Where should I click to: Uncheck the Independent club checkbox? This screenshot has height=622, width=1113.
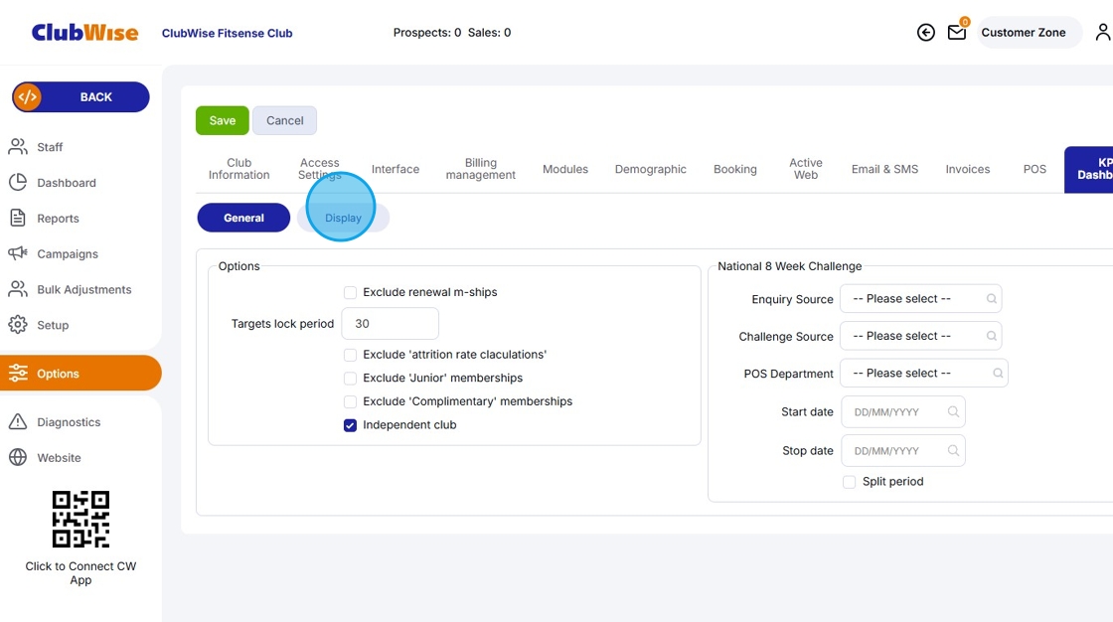(350, 425)
